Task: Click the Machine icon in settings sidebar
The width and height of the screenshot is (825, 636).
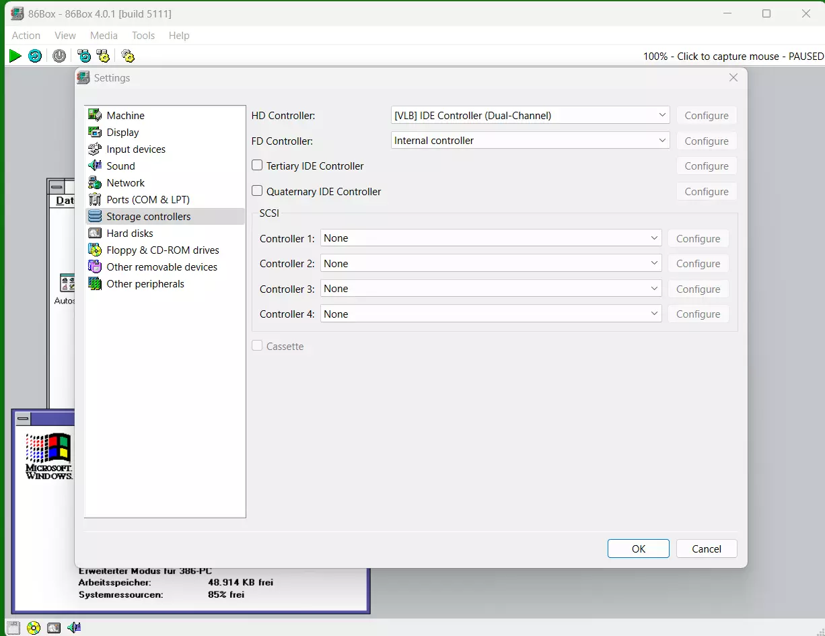Action: tap(95, 115)
